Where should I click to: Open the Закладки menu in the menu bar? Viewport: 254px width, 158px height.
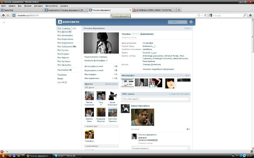pyautogui.click(x=38, y=5)
